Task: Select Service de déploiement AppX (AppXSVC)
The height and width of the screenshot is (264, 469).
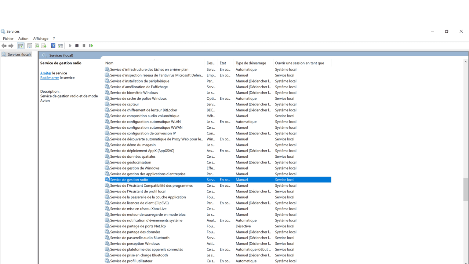Action: point(142,151)
